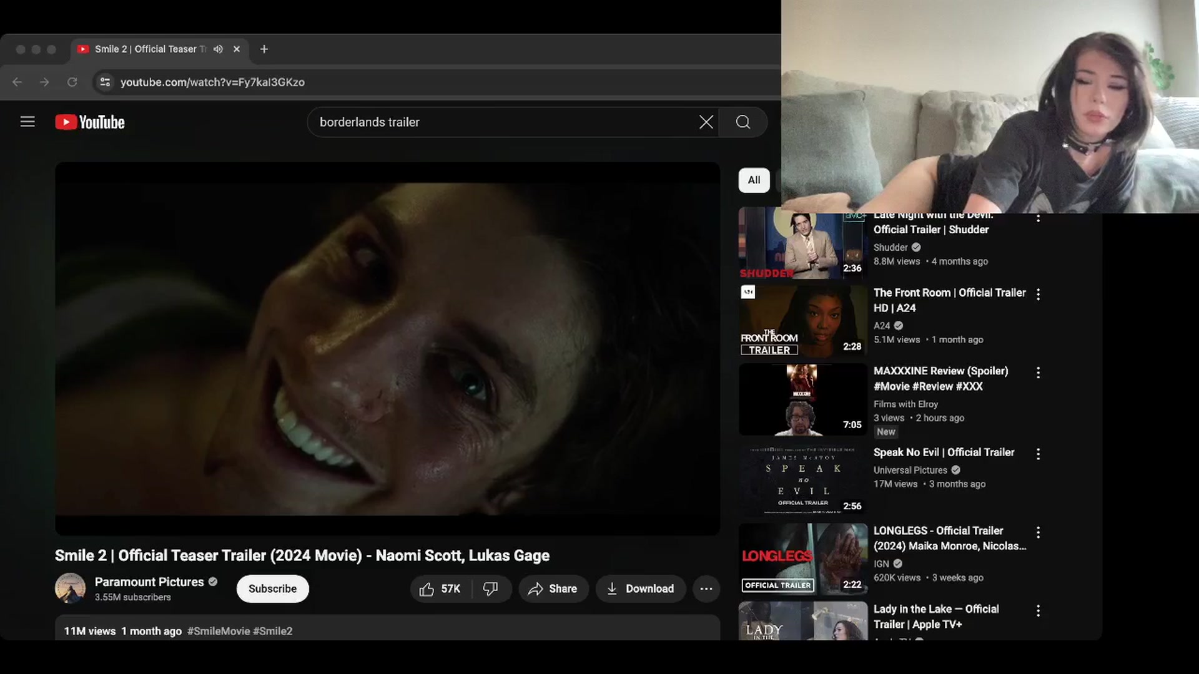Open Speak No Evil trailer thumbnail
The width and height of the screenshot is (1199, 674).
803,481
